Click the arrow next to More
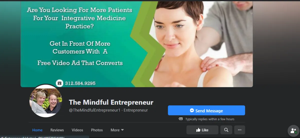300x138 pixels. pyautogui.click(x=122, y=130)
